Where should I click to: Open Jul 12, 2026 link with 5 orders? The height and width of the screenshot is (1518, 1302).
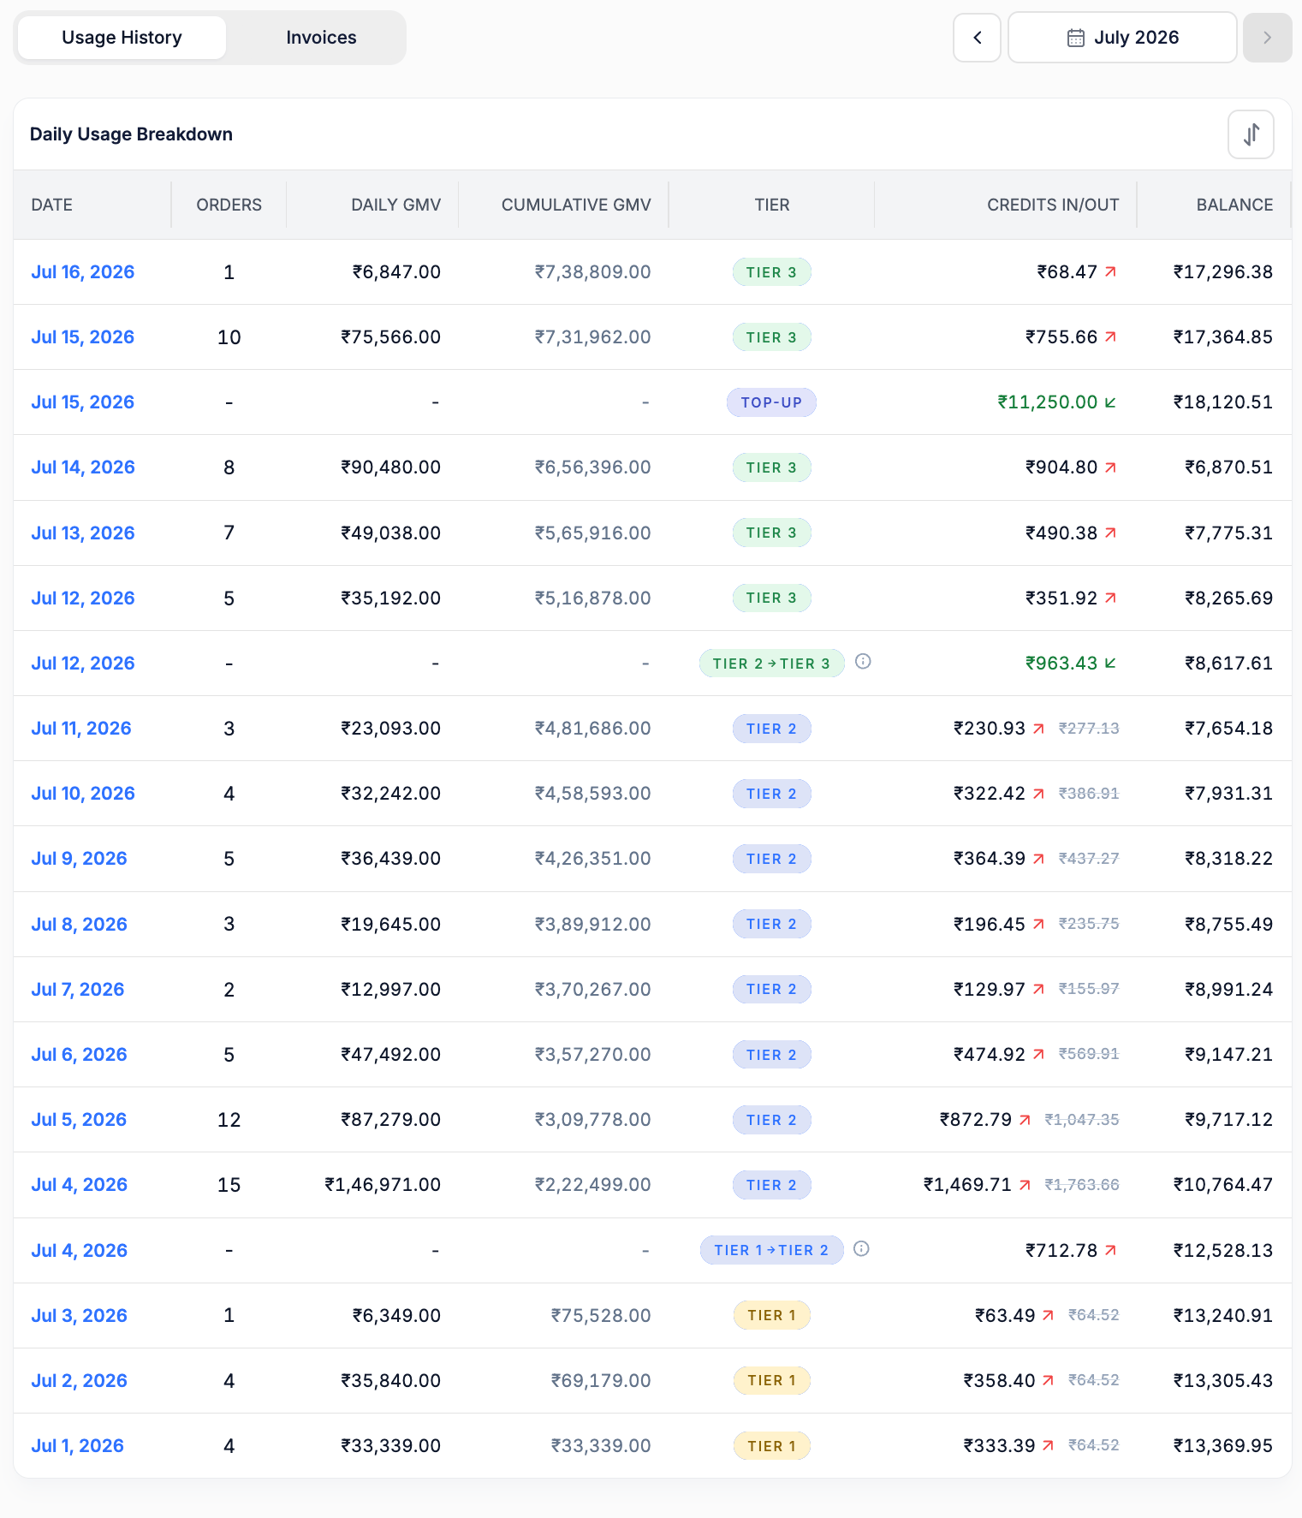coord(83,598)
